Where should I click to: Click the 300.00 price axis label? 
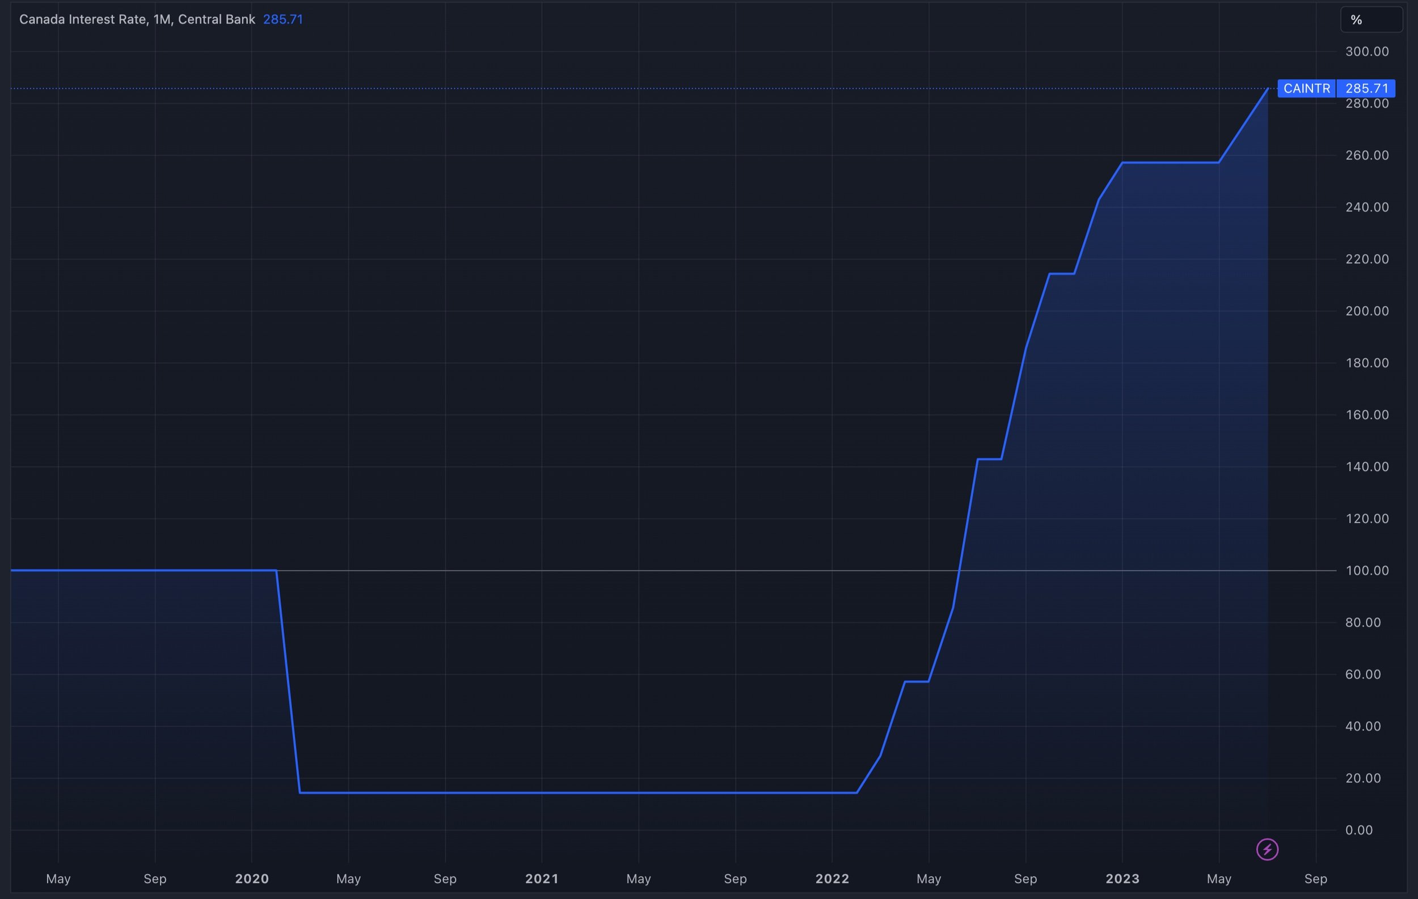click(x=1367, y=52)
